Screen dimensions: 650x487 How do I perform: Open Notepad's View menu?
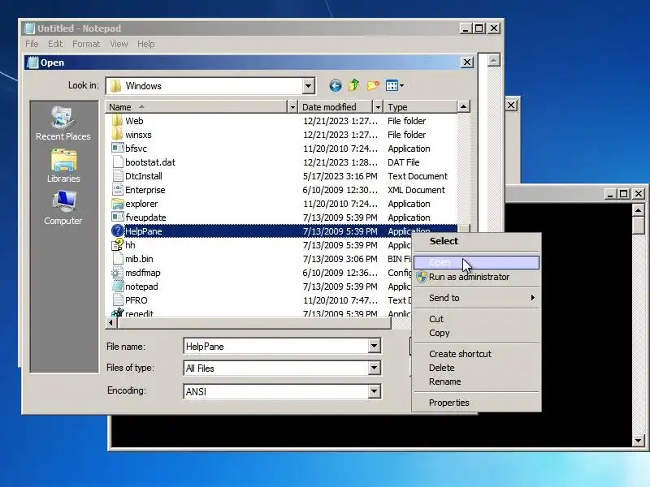(119, 44)
